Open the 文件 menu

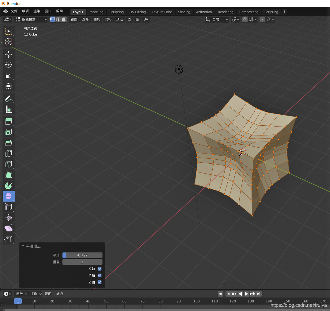pos(14,11)
